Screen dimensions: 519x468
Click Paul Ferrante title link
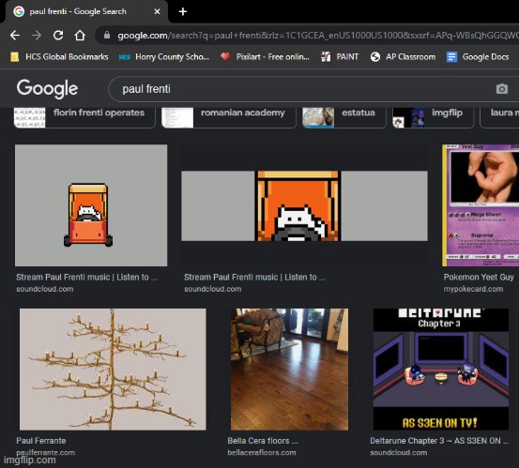(x=41, y=441)
